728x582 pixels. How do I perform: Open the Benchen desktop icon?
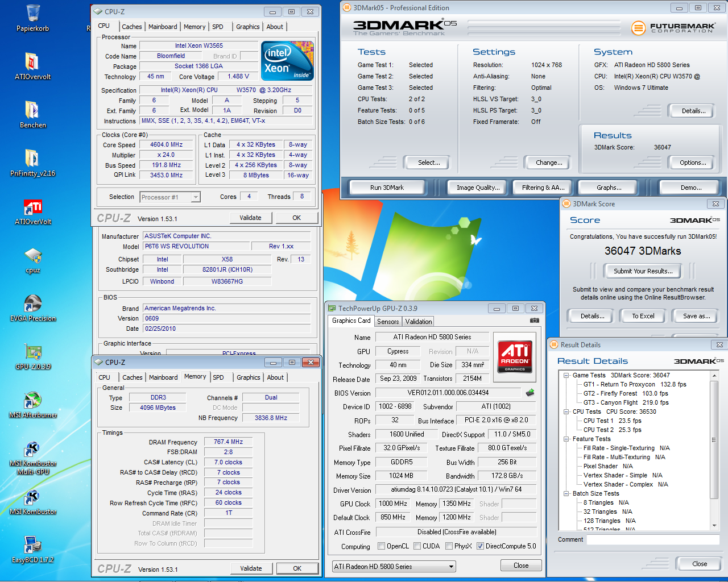(33, 114)
